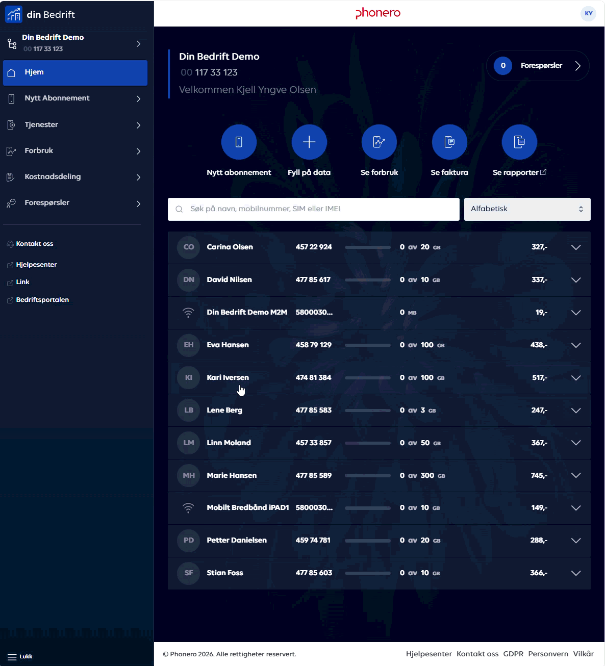This screenshot has width=605, height=666.
Task: Expand the Din Bedrift Demo account switcher arrow
Action: click(139, 44)
